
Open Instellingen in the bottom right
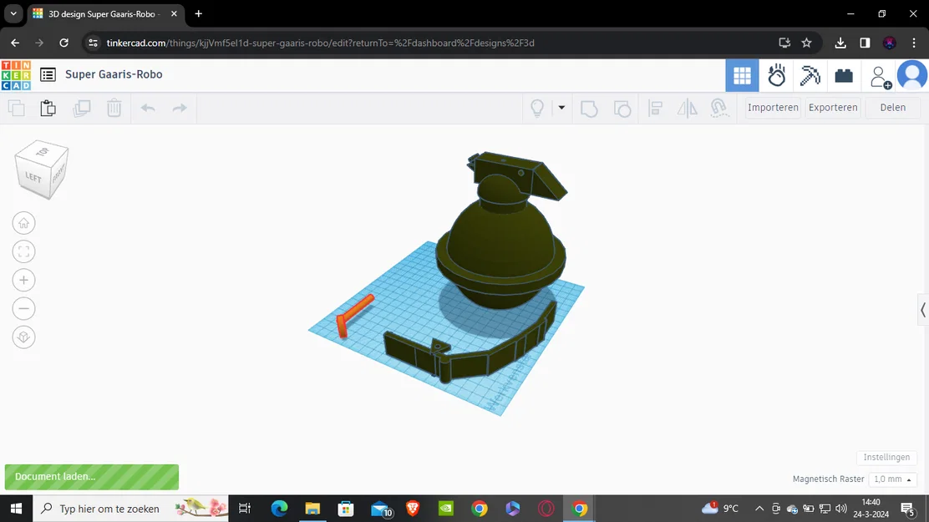pos(887,457)
